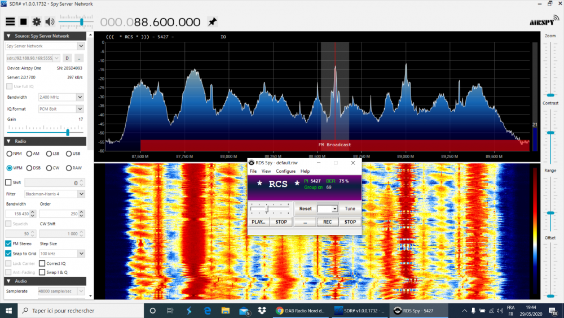
Task: Switch to RDS Spy taskbar entry
Action: click(x=418, y=311)
